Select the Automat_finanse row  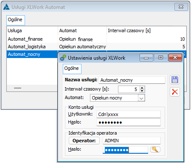pyautogui.click(x=96, y=39)
